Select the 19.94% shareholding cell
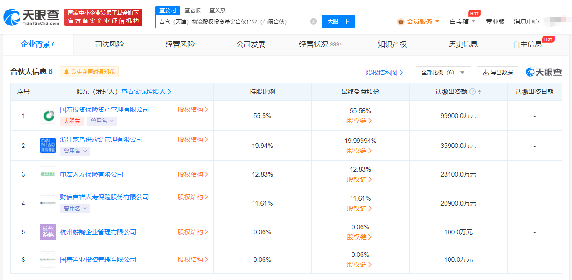 pos(262,146)
